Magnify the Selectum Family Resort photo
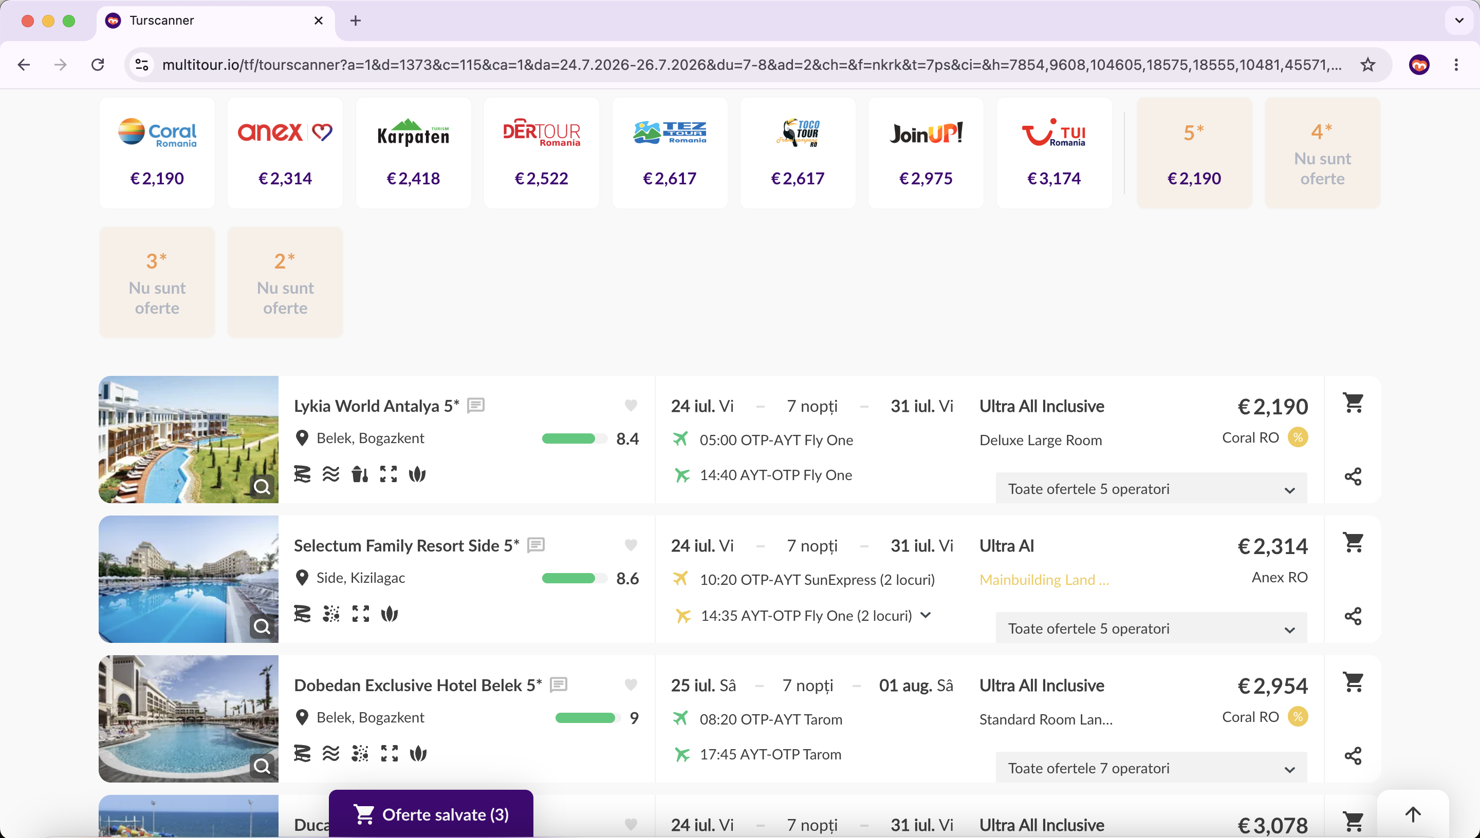Viewport: 1480px width, 838px height. [x=262, y=626]
